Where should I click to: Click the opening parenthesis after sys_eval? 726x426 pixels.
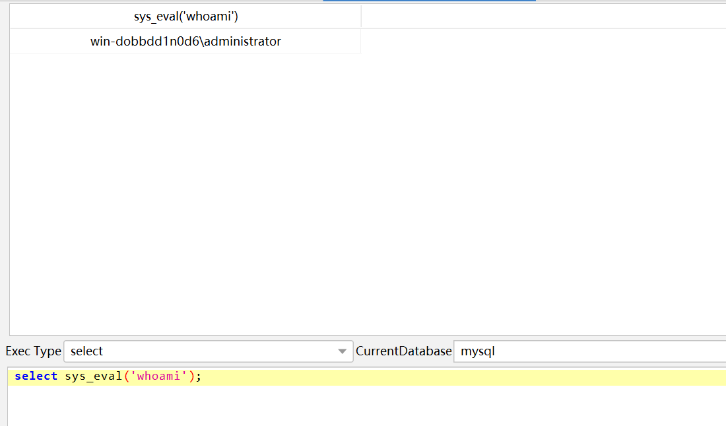pos(126,376)
